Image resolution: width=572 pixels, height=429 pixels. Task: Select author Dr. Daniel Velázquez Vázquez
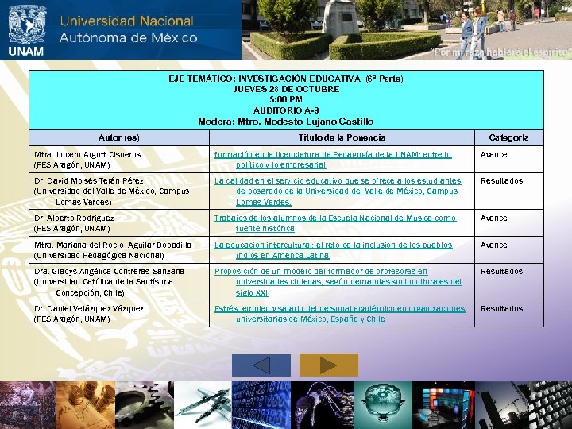click(x=89, y=308)
